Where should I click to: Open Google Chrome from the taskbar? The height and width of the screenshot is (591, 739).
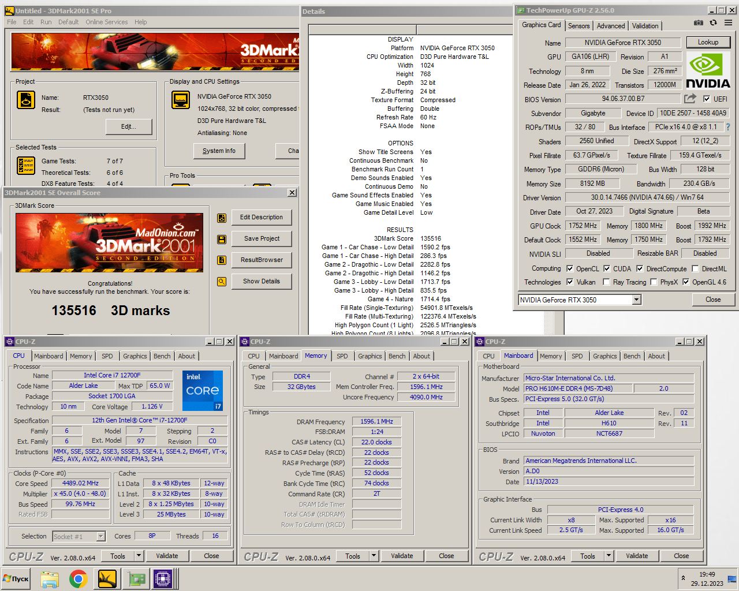point(79,579)
